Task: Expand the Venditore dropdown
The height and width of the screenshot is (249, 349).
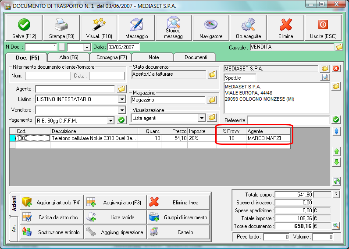Action: coord(122,110)
